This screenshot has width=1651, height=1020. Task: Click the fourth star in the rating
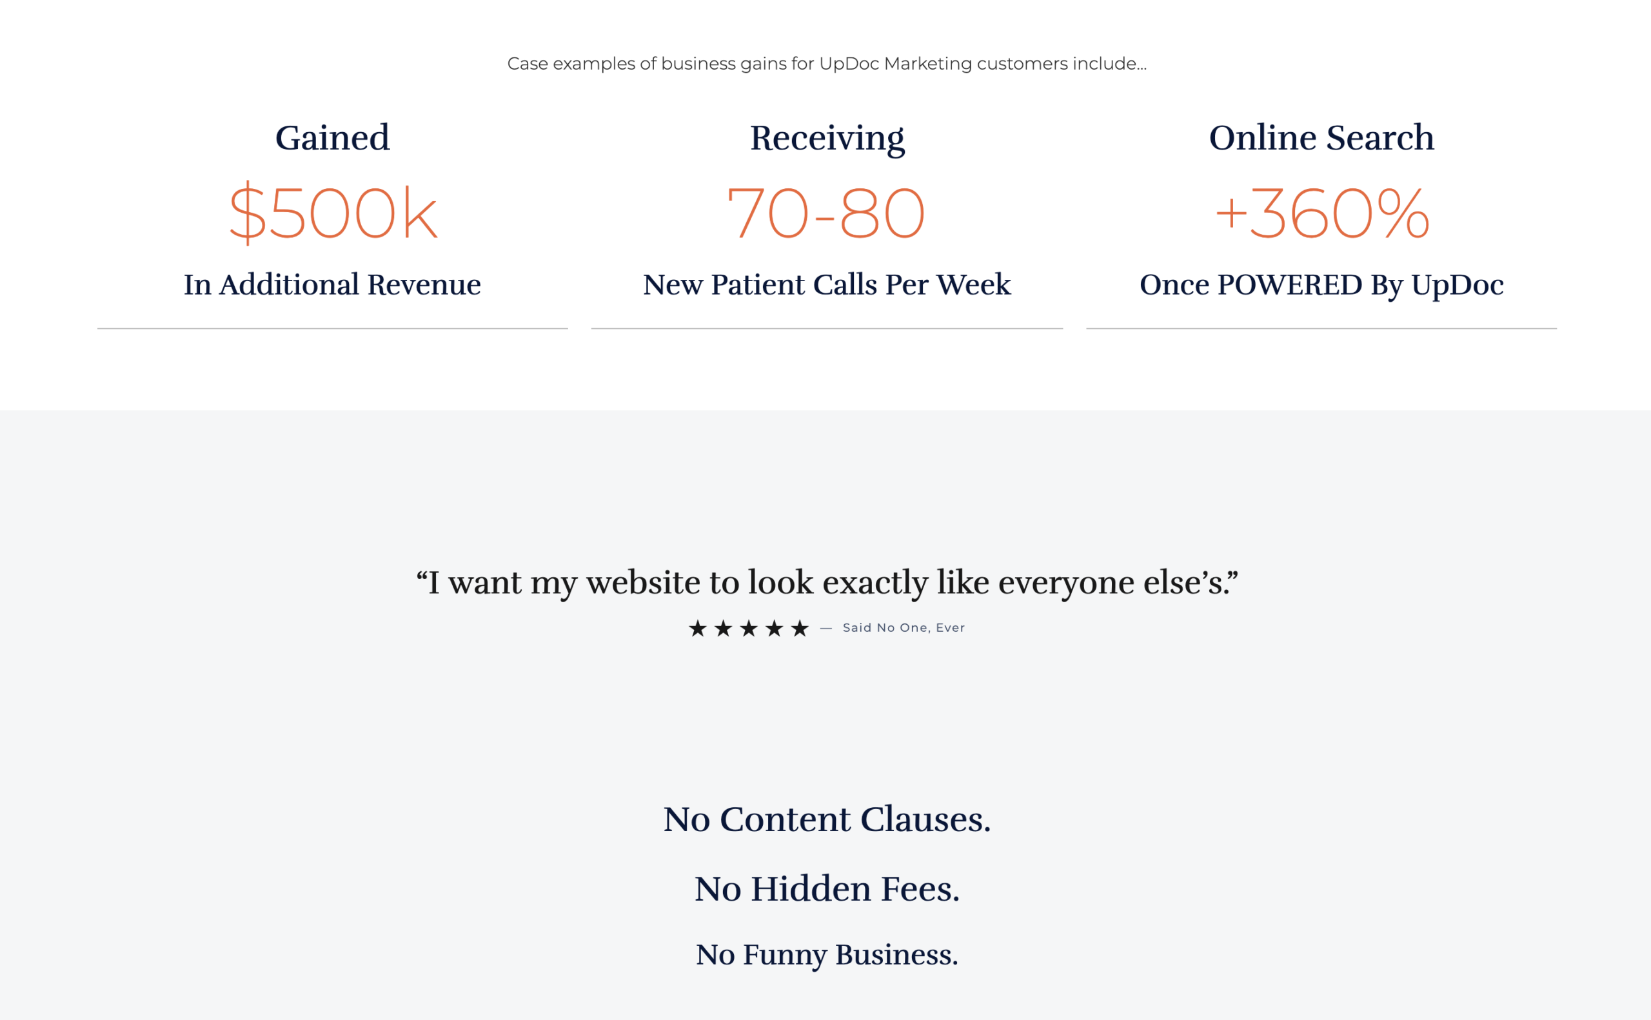coord(775,629)
